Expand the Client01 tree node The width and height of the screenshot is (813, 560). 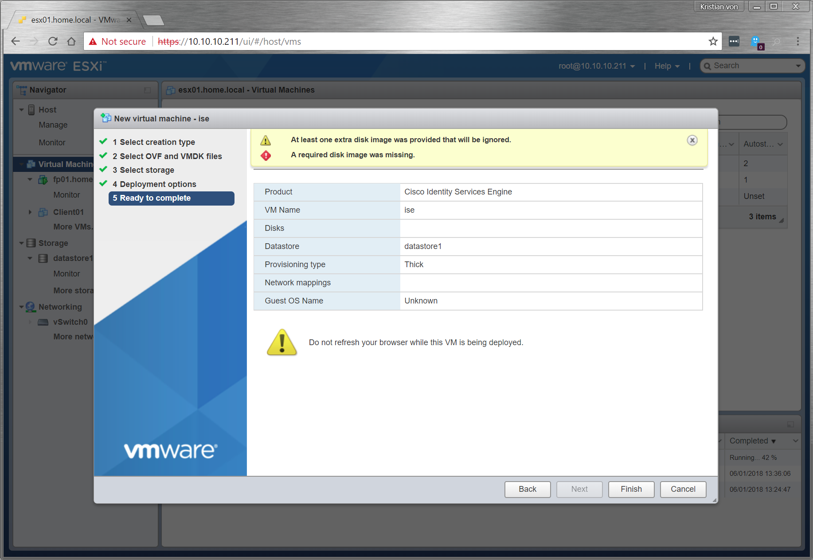[30, 212]
